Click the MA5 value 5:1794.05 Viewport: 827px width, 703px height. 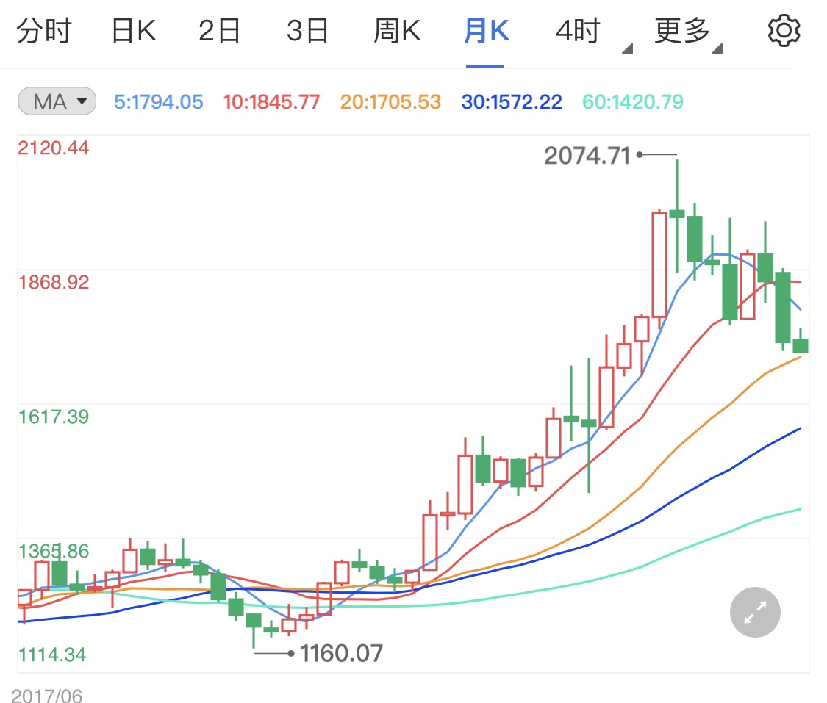pyautogui.click(x=158, y=101)
